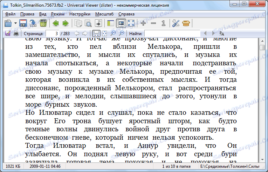268x172 pixels.
Task: Click the word Аинур in the text
Action: pyautogui.click(x=148, y=146)
